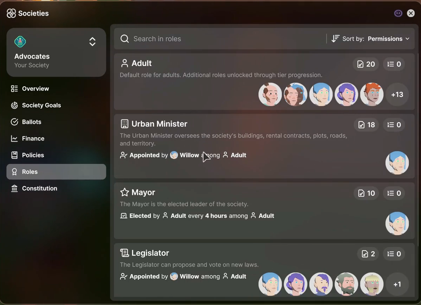Click the sort order icon
Image resolution: width=421 pixels, height=305 pixels.
click(x=335, y=39)
